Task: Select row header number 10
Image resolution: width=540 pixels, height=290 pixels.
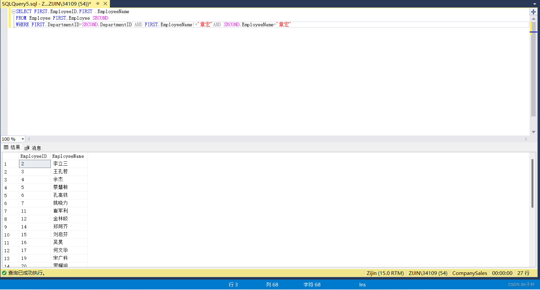Action: click(10, 235)
